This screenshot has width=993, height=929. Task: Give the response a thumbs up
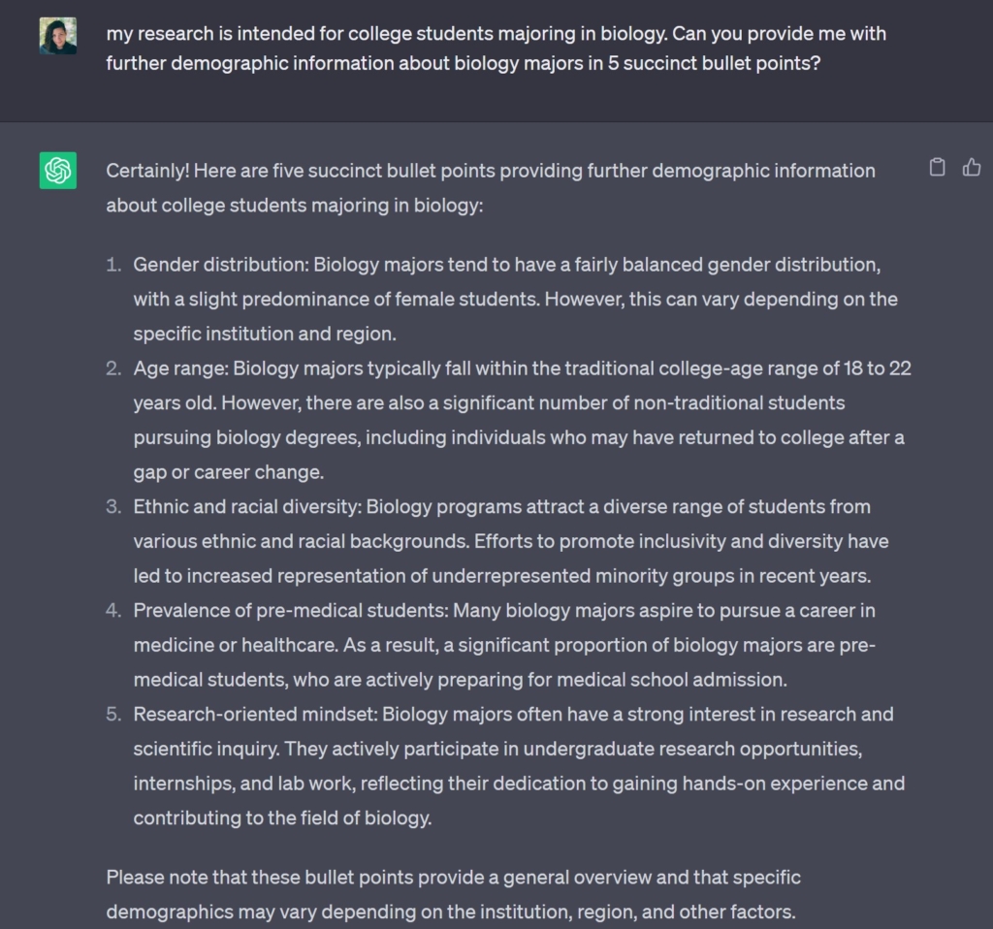972,168
